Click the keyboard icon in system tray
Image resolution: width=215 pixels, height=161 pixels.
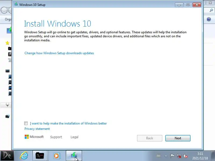[x=159, y=156]
